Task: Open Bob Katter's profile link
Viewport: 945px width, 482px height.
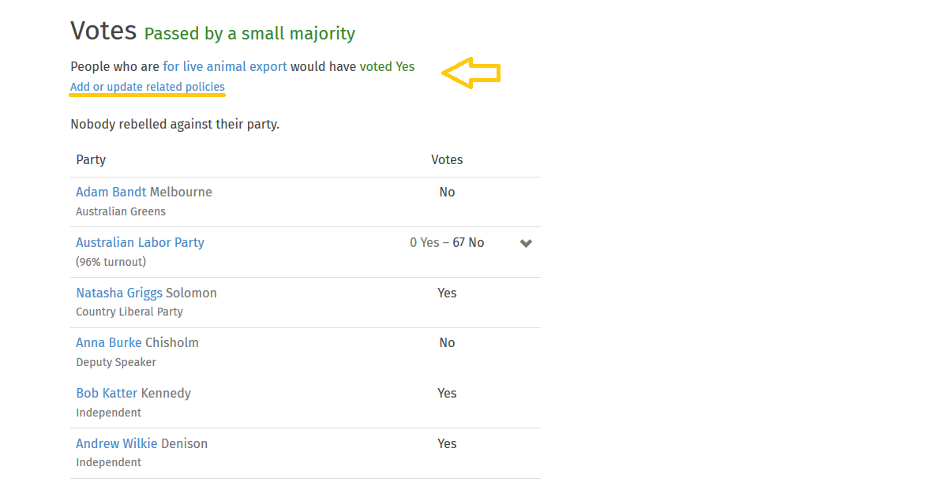Action: coord(107,393)
